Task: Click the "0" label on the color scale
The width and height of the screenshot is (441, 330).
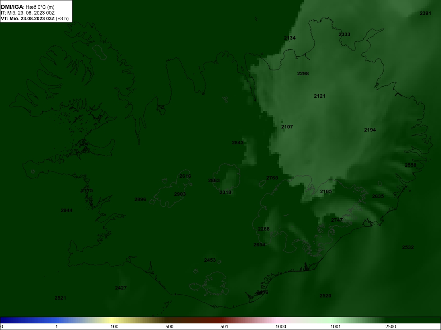Action: (x=2, y=326)
